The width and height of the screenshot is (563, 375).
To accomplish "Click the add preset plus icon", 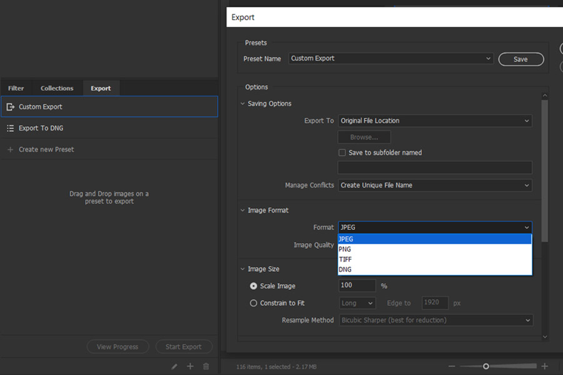I will (190, 366).
